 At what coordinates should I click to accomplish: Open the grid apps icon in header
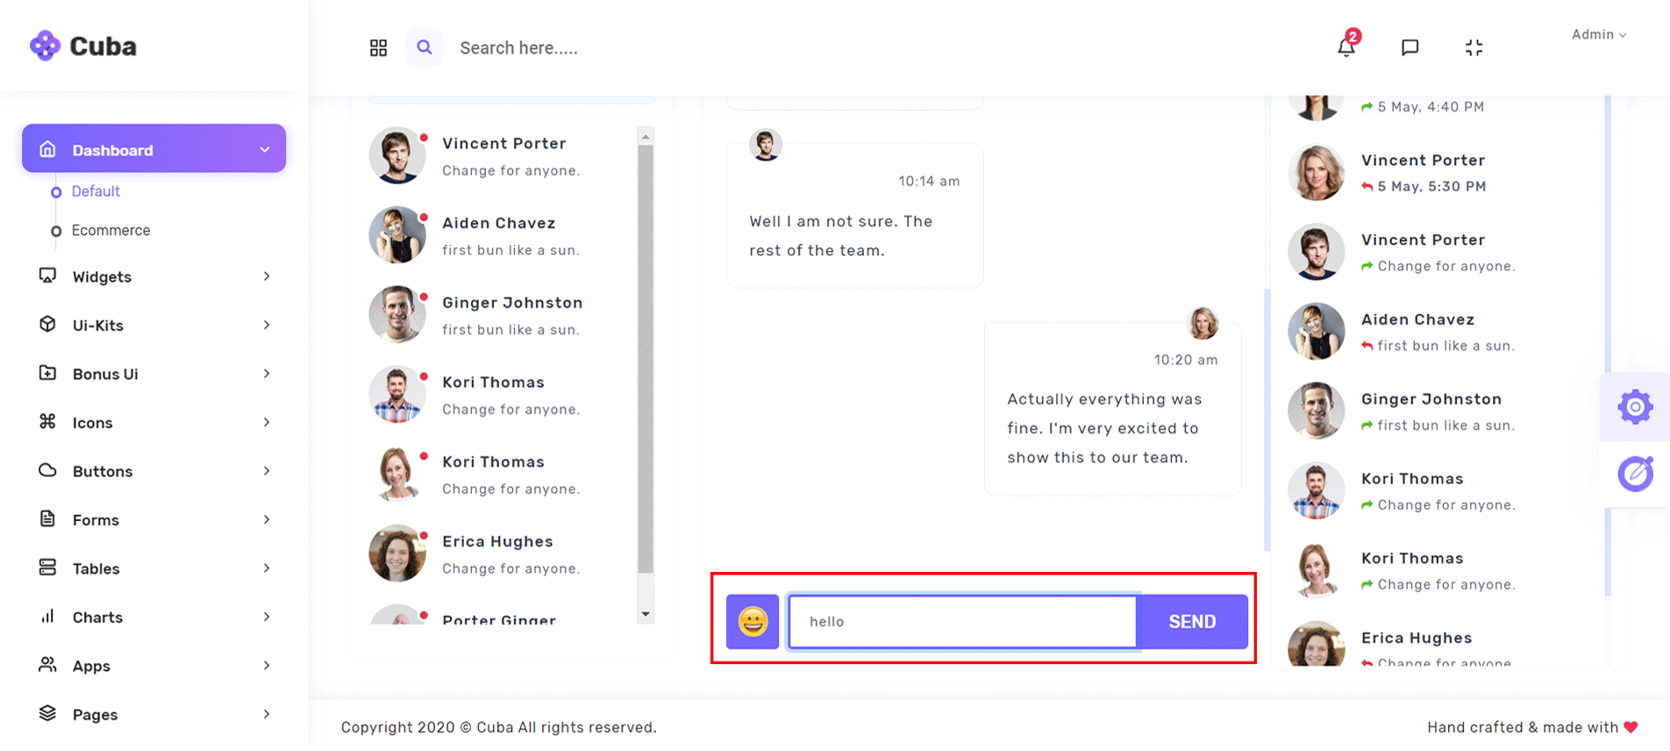click(x=378, y=47)
